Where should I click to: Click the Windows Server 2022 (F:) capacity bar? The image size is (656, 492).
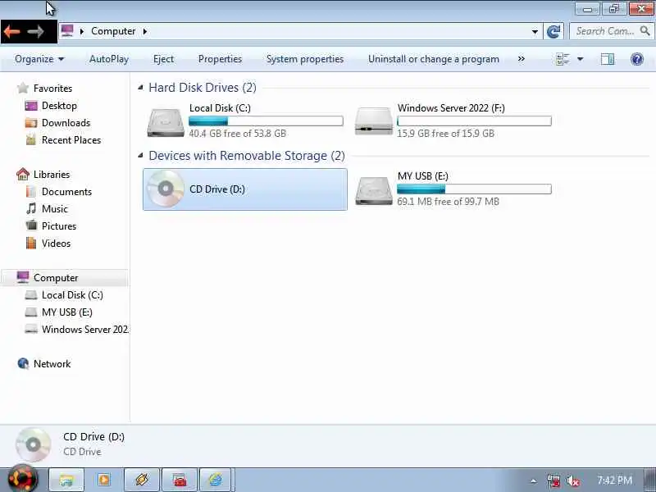pyautogui.click(x=474, y=121)
